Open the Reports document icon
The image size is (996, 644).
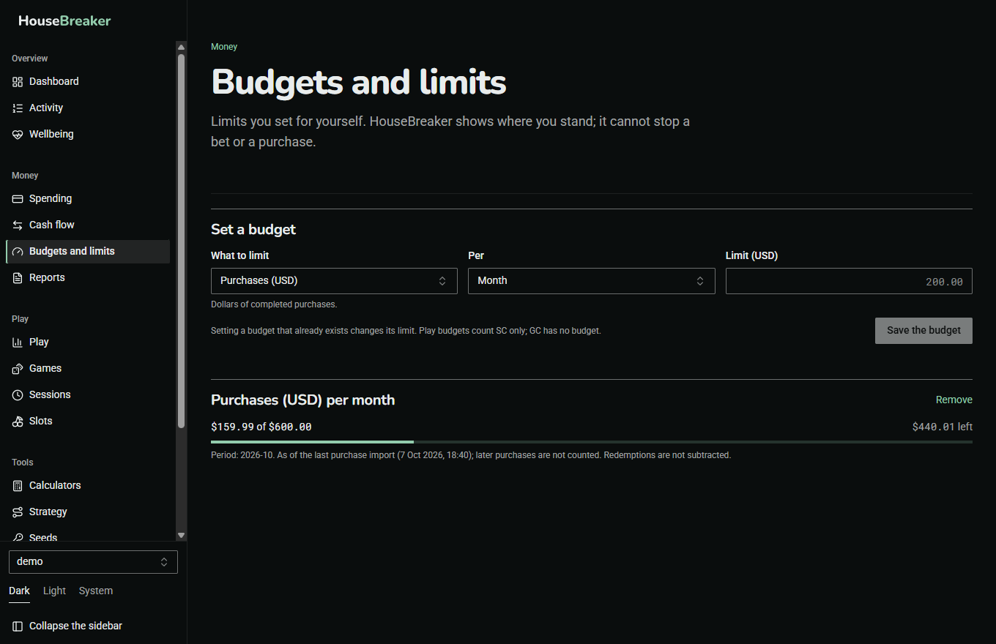point(18,277)
